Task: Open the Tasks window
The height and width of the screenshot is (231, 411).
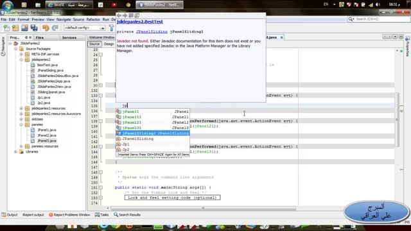Action: tap(101, 215)
